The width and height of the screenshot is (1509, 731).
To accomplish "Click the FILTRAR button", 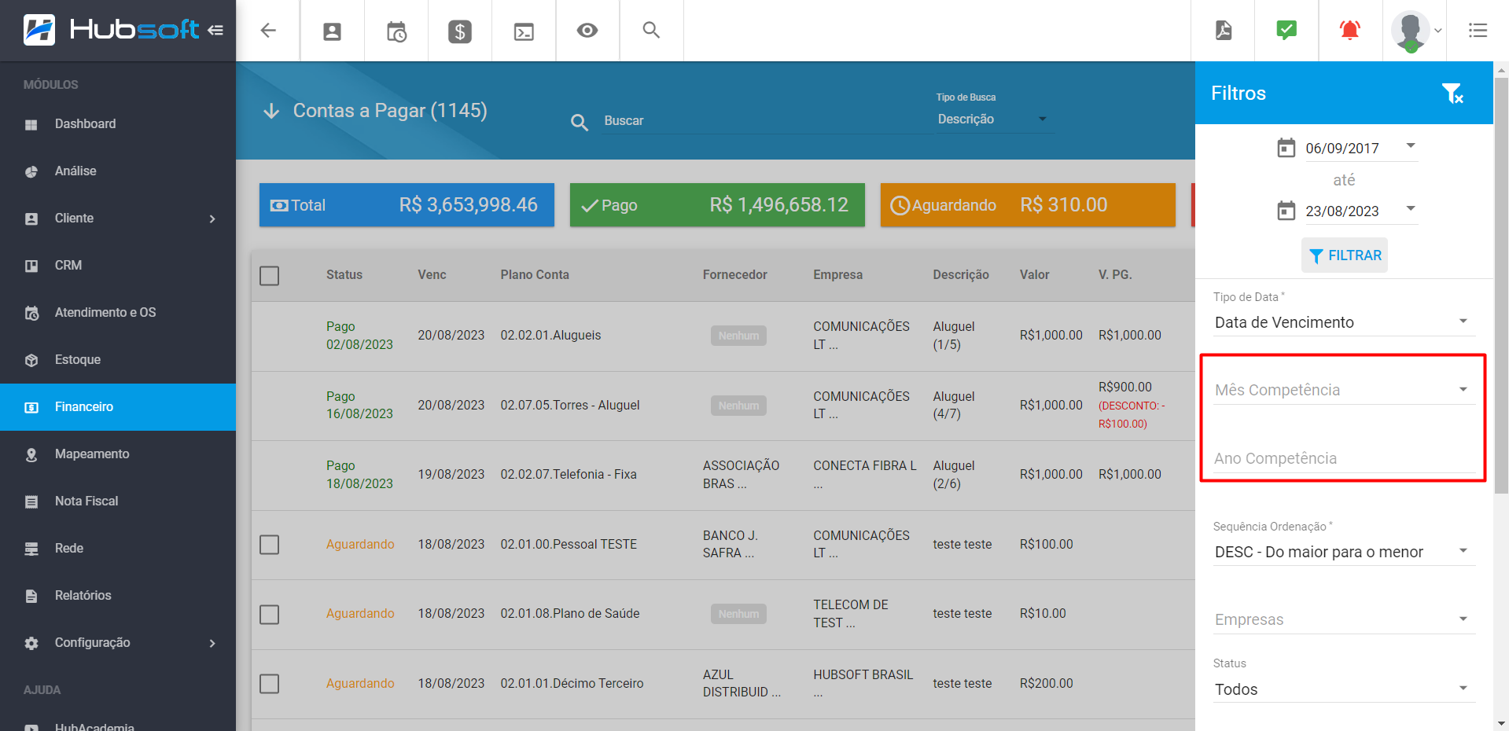I will point(1345,255).
